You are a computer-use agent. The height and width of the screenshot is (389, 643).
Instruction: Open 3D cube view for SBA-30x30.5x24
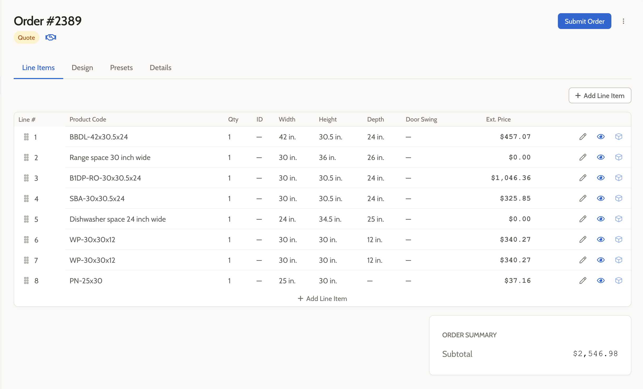point(619,198)
